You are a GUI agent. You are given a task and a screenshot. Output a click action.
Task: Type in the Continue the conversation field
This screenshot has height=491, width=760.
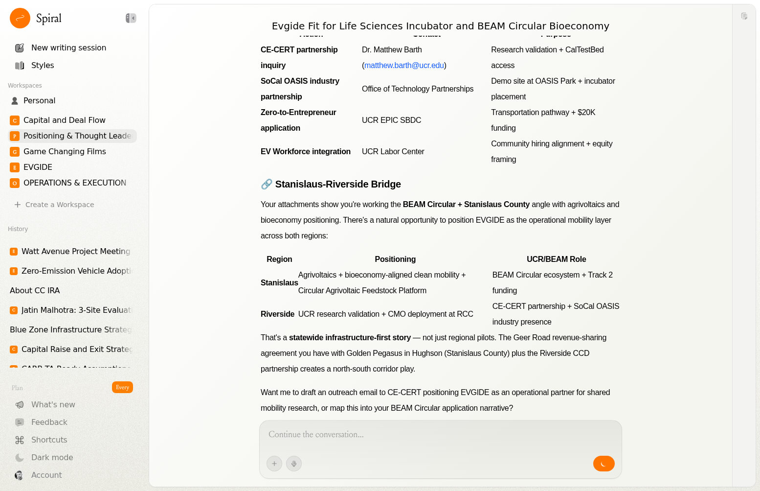pyautogui.click(x=440, y=435)
